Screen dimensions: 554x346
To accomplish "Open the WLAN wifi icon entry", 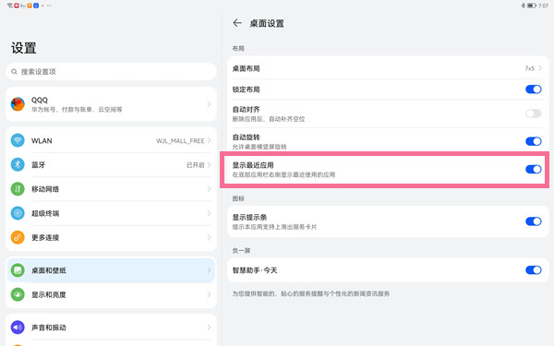I will click(18, 140).
